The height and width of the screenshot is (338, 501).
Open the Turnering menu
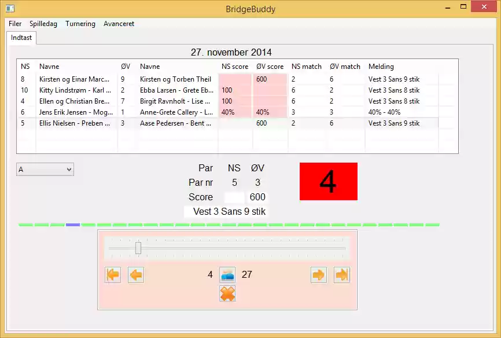[x=80, y=24]
